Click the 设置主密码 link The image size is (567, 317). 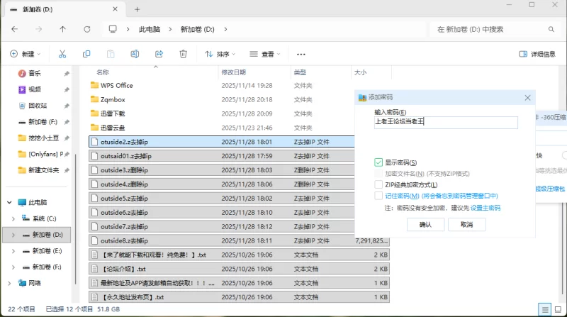[x=485, y=208]
